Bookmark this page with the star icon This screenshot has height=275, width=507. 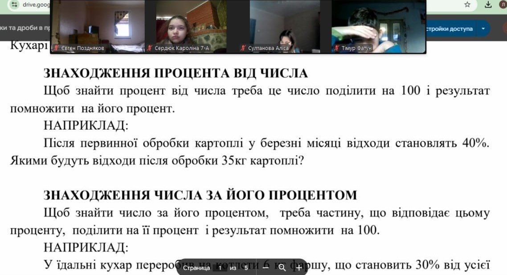click(x=467, y=4)
